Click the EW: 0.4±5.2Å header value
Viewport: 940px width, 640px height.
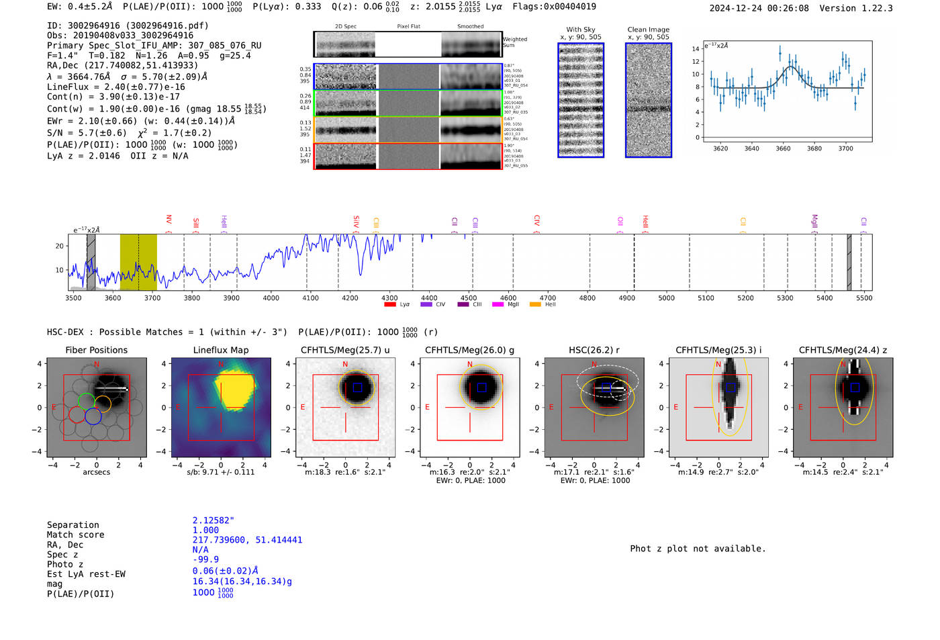80,7
